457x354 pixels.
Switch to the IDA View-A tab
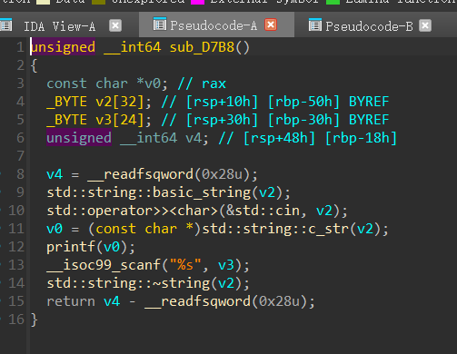point(59,26)
